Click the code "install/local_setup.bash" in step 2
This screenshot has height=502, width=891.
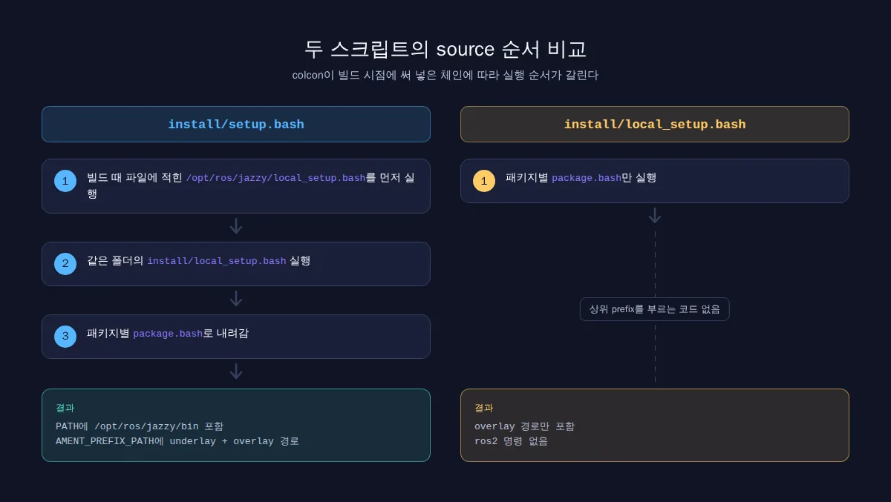pyautogui.click(x=217, y=261)
